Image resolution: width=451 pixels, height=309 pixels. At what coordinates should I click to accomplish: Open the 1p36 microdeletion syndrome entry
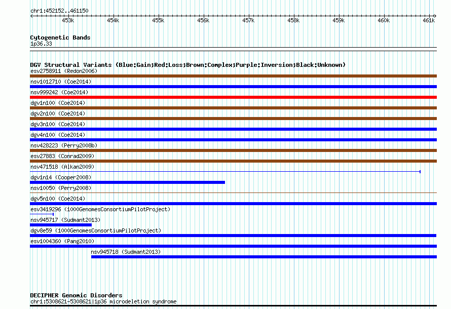103,301
